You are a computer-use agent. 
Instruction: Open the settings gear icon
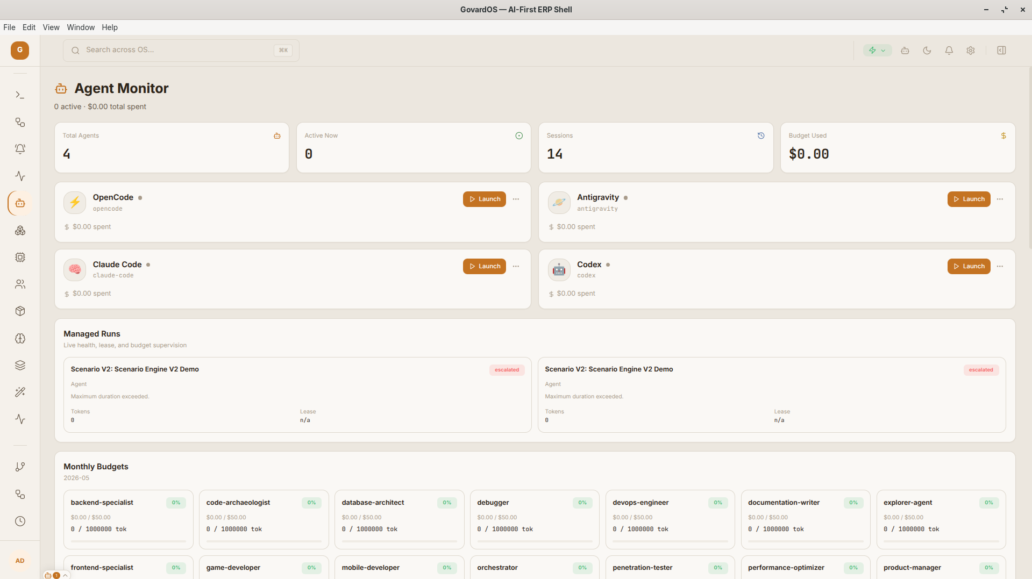(x=971, y=50)
